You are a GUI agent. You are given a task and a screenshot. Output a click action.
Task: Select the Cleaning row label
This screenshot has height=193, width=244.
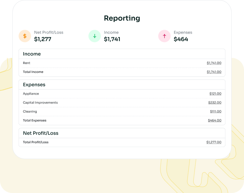30,112
